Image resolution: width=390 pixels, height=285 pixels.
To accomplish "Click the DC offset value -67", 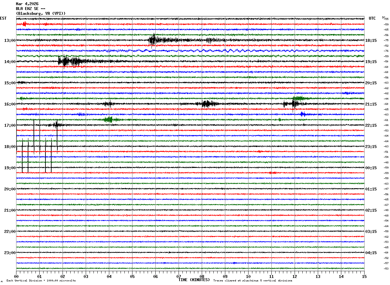I will tap(386, 205).
